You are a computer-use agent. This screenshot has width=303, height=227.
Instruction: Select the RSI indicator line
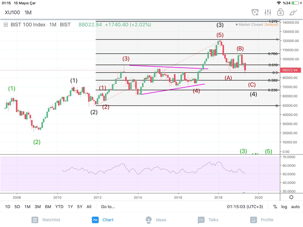pyautogui.click(x=154, y=168)
